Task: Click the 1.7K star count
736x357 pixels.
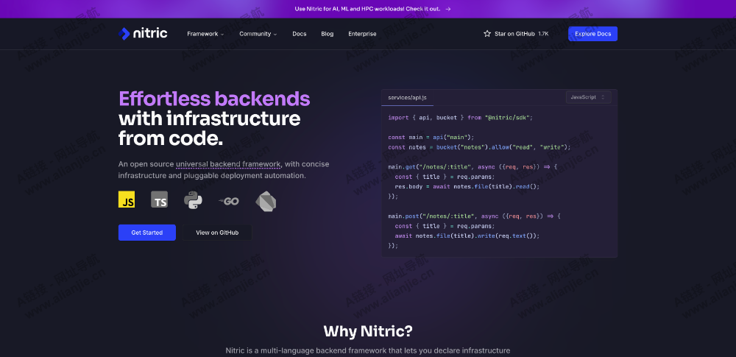Action: [544, 34]
